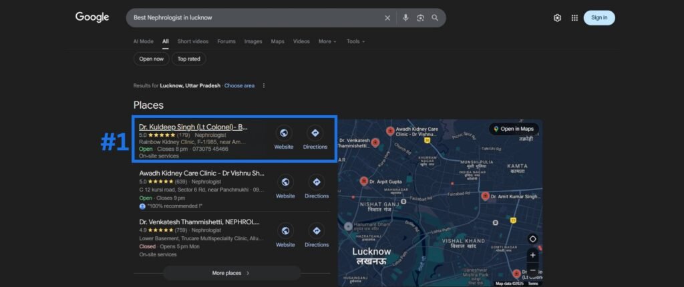Expand the Tools dropdown
Screen dimensions: 684x287
point(355,41)
